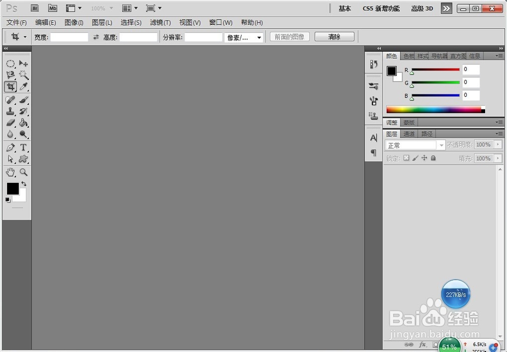Viewport: 507px width, 352px height.
Task: Switch to the 高级 3D workspace
Action: click(x=422, y=9)
